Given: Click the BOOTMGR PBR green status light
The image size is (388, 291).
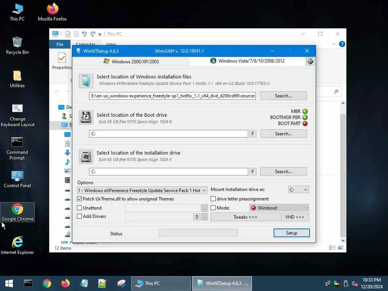Looking at the screenshot, I should pyautogui.click(x=305, y=117).
